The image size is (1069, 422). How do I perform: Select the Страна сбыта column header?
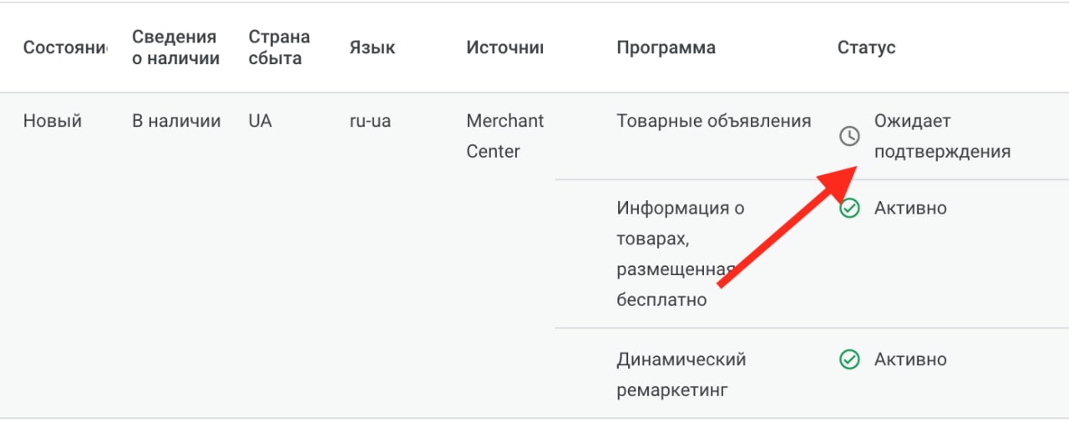pyautogui.click(x=279, y=48)
